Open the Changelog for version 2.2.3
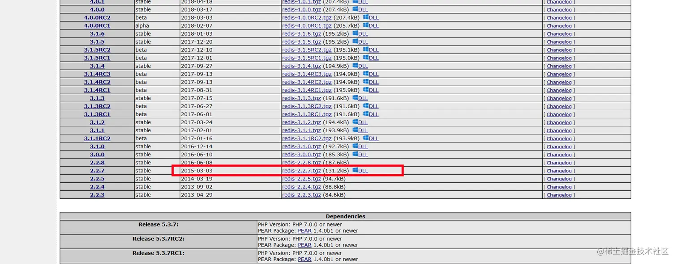 point(559,195)
